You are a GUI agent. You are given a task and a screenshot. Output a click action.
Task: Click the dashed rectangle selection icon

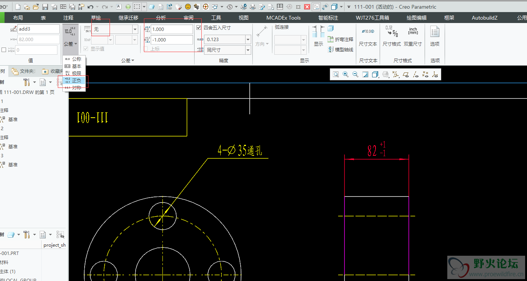pos(137,7)
